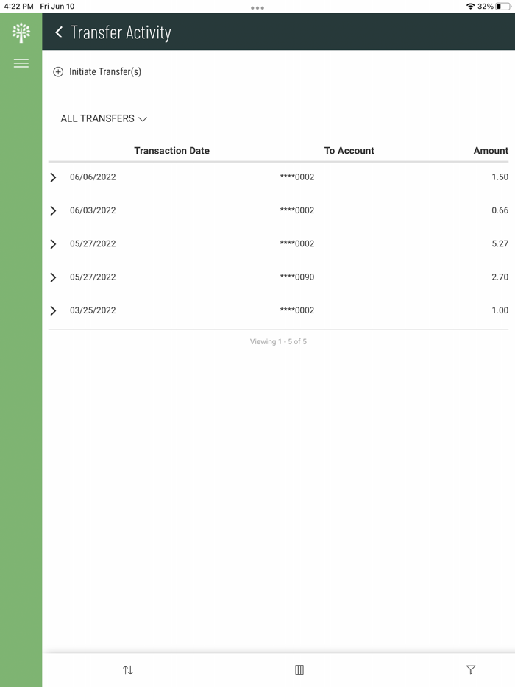Open the column chooser icon in bottom bar
The height and width of the screenshot is (687, 515).
pos(299,670)
